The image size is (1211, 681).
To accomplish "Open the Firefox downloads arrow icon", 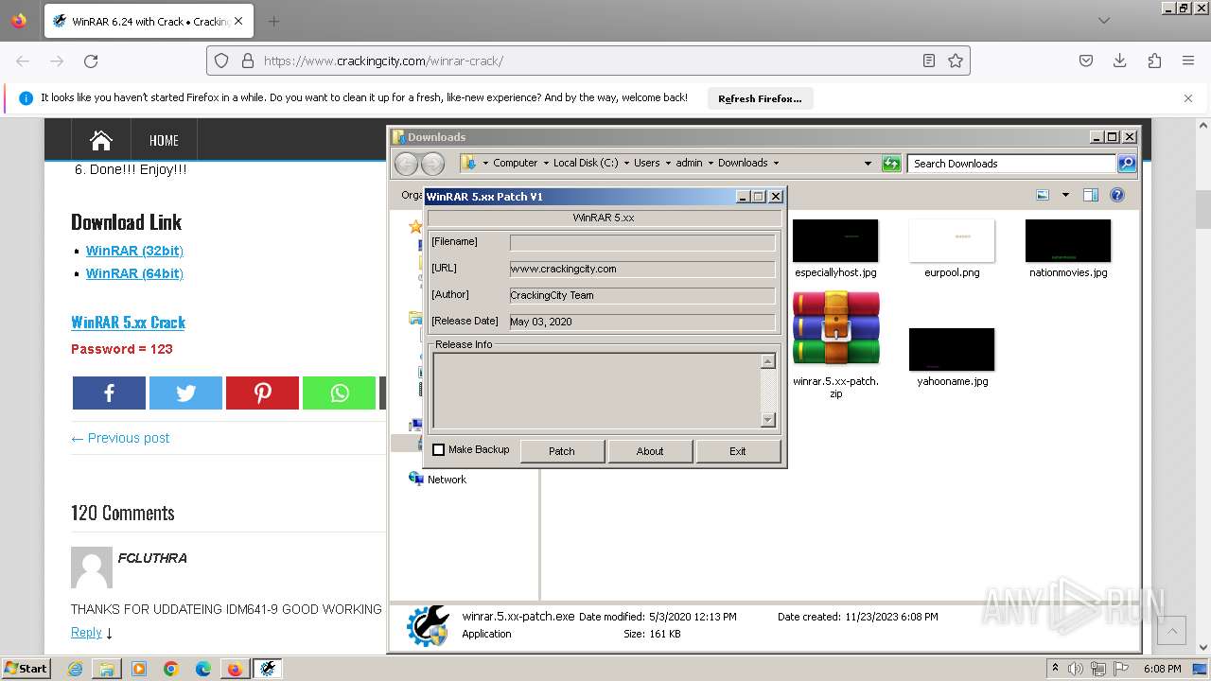I will coord(1119,61).
